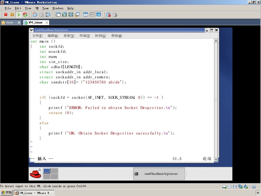Click the sound card status icon
This screenshot has width=261, height=196.
pyautogui.click(x=246, y=187)
